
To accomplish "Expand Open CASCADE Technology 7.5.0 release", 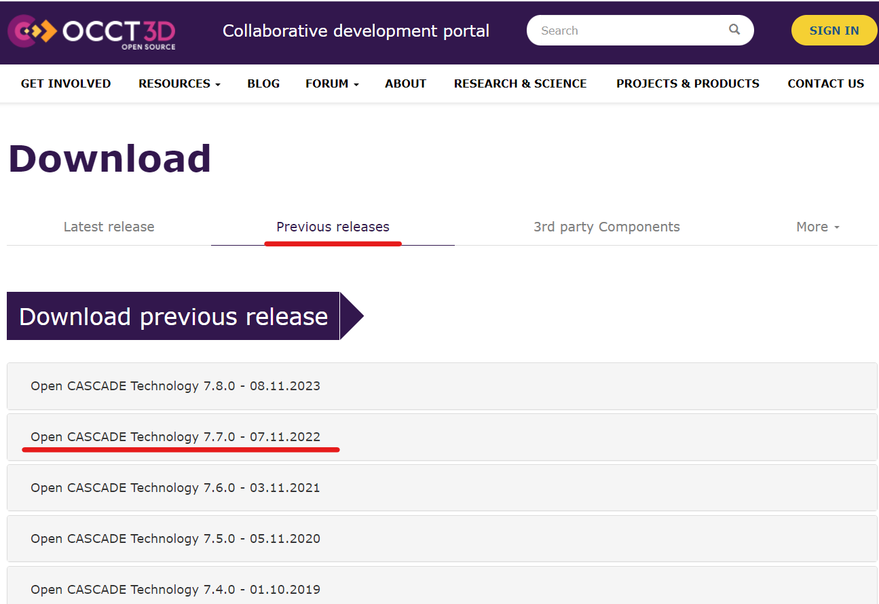I will (442, 539).
